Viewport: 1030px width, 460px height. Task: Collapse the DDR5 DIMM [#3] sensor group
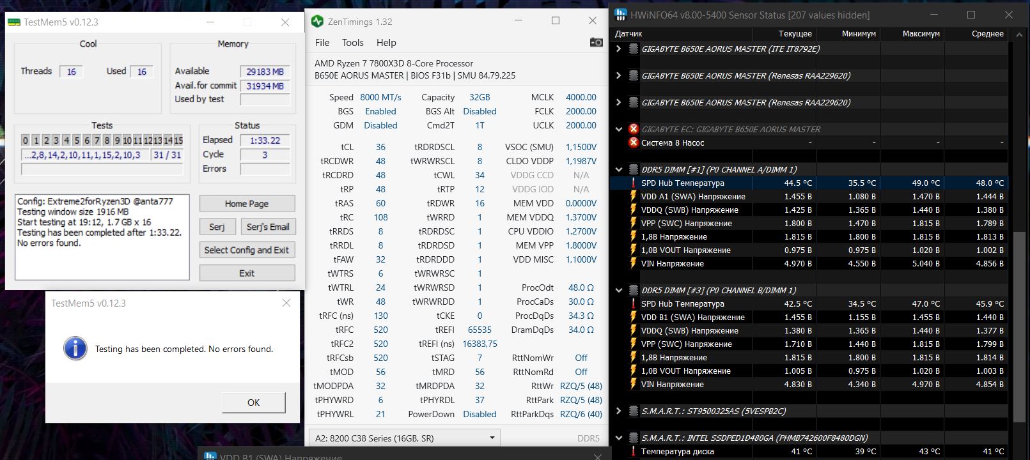[x=618, y=290]
